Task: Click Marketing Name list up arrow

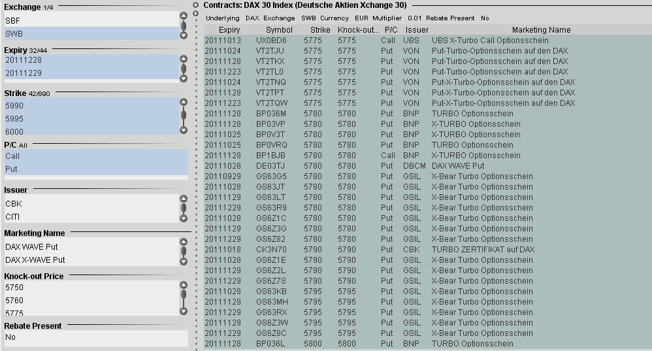Action: 184,242
